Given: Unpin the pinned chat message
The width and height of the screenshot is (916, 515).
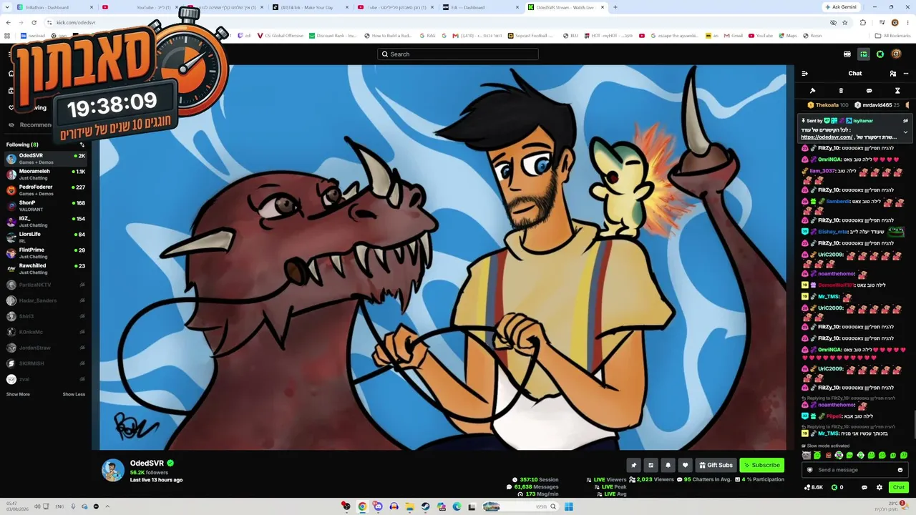Looking at the screenshot, I should pyautogui.click(x=905, y=121).
